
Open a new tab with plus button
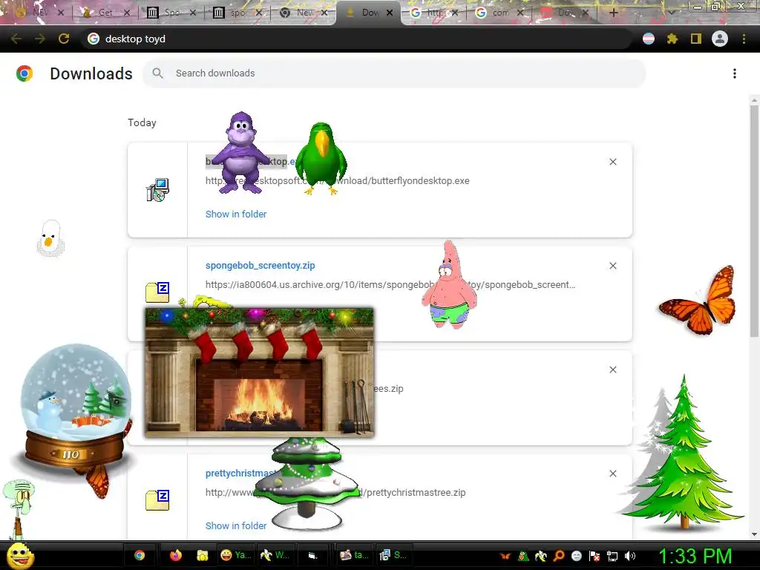tap(613, 13)
